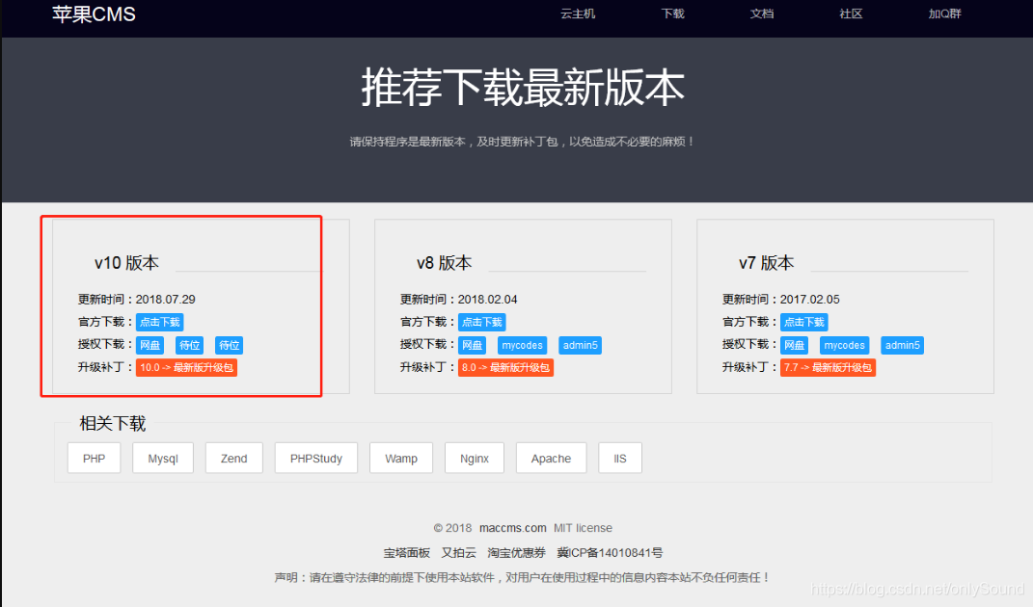This screenshot has height=607, width=1033.
Task: Download v8 from mycodes mirror
Action: pyautogui.click(x=522, y=344)
